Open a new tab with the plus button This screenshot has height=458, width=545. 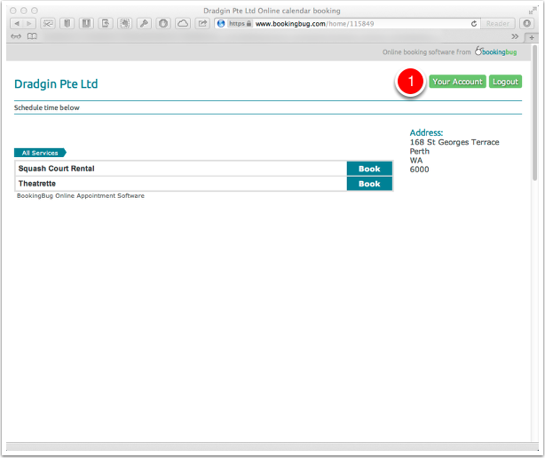click(x=532, y=37)
